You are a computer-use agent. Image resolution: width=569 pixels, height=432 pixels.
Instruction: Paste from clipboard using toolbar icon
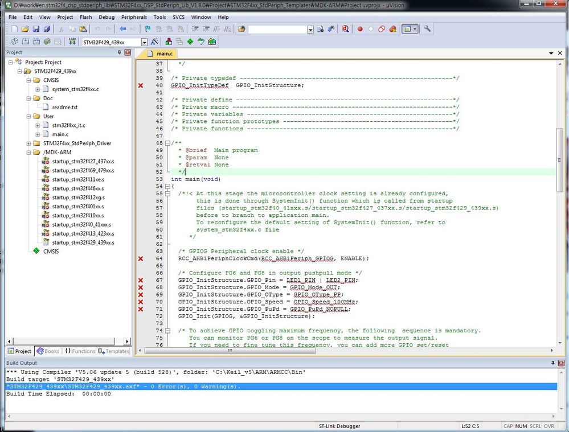(x=83, y=29)
